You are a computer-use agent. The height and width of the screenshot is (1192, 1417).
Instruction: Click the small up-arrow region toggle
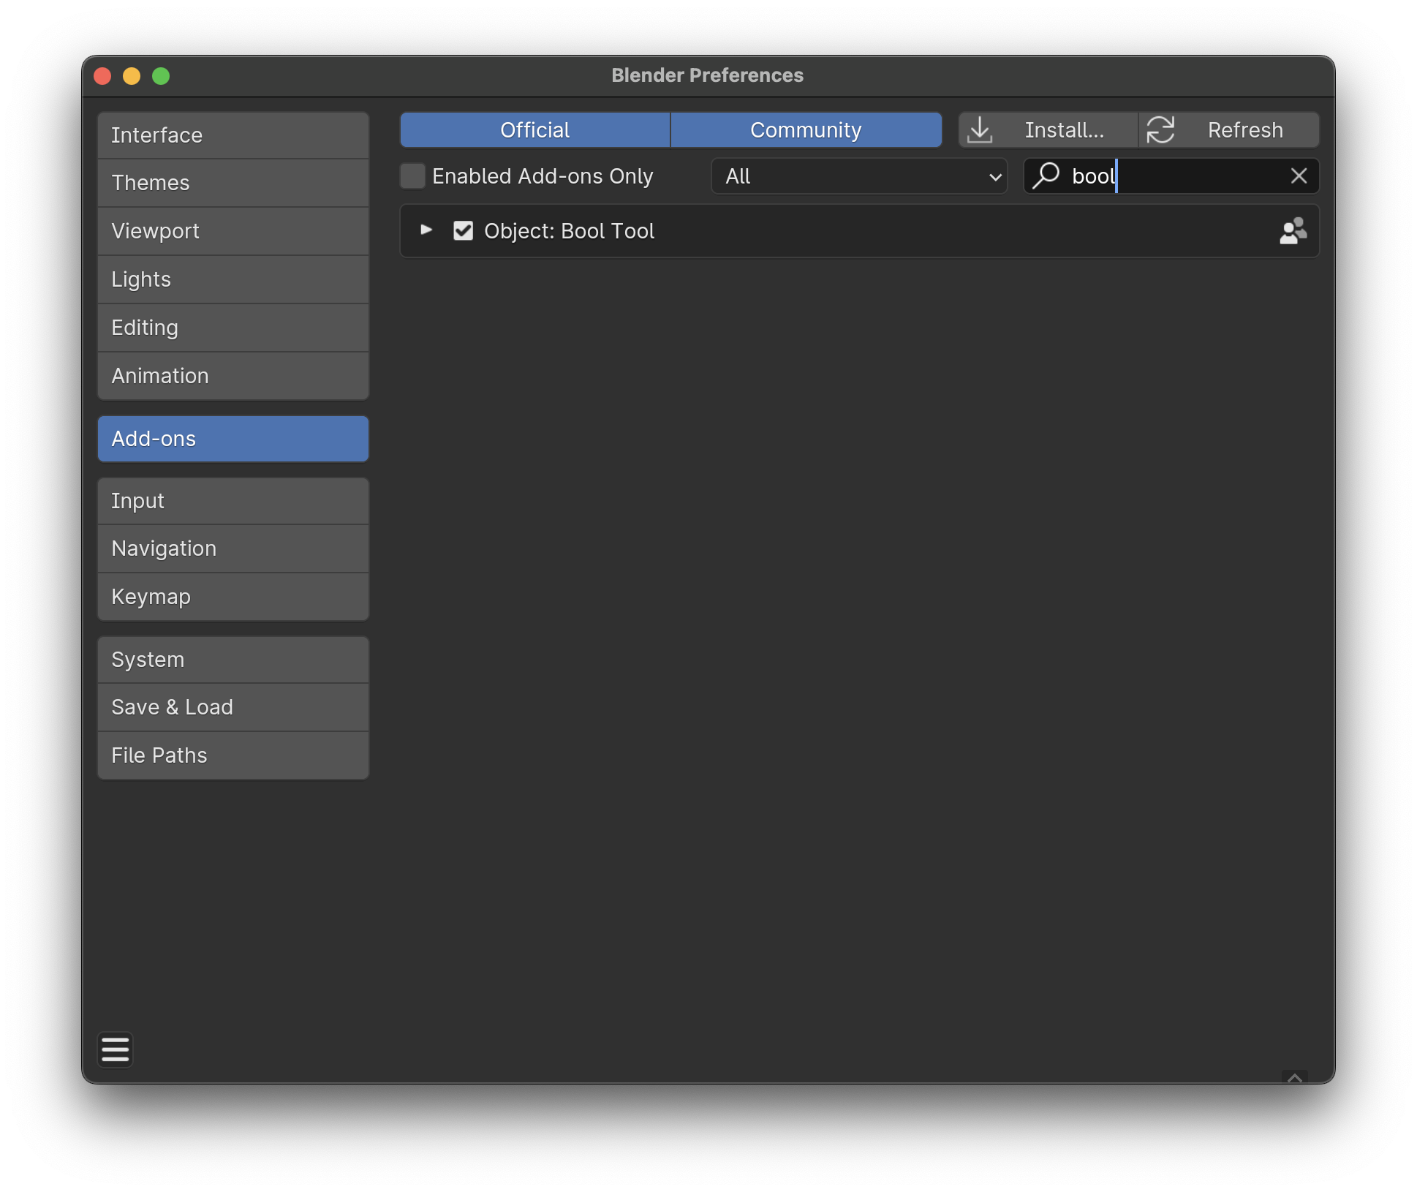tap(1295, 1078)
